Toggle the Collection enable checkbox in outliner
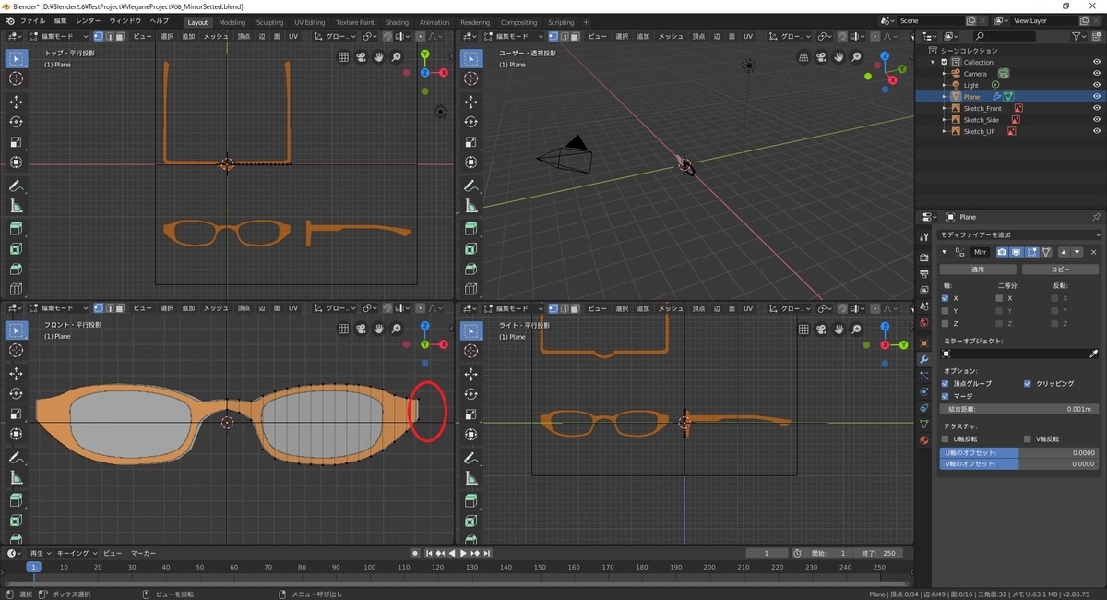1107x600 pixels. click(x=945, y=62)
